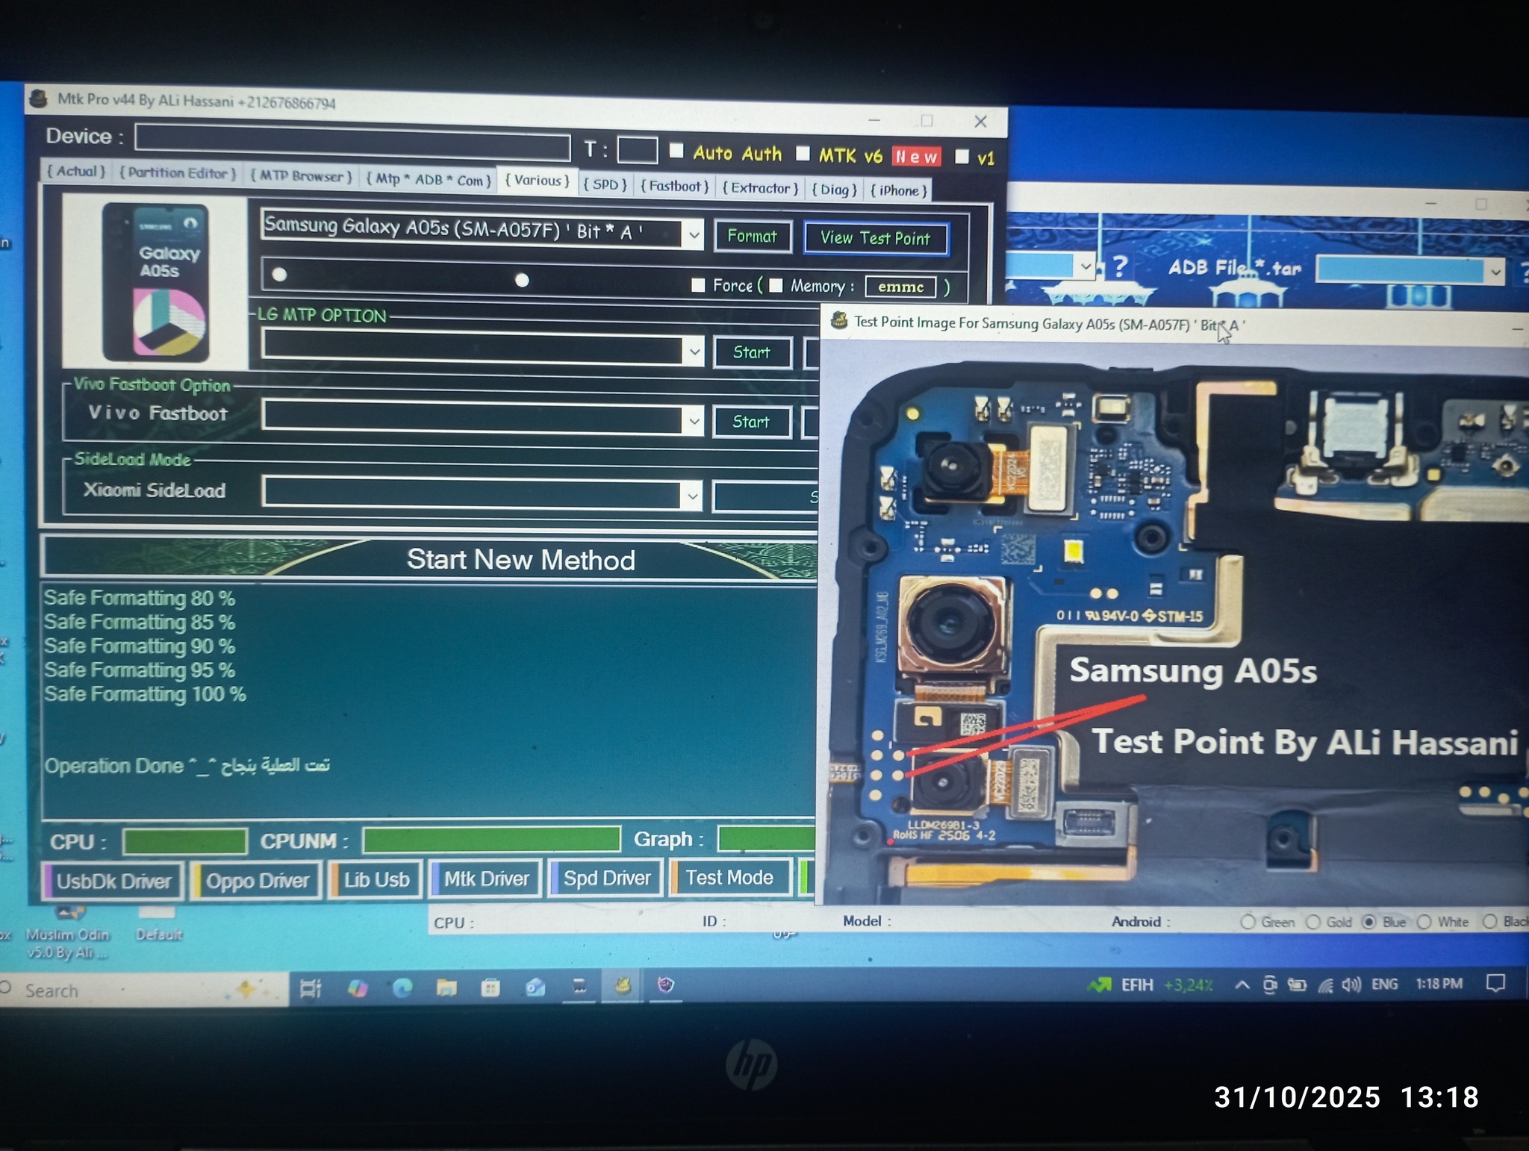Click the Format button
The image size is (1529, 1151).
pos(753,236)
